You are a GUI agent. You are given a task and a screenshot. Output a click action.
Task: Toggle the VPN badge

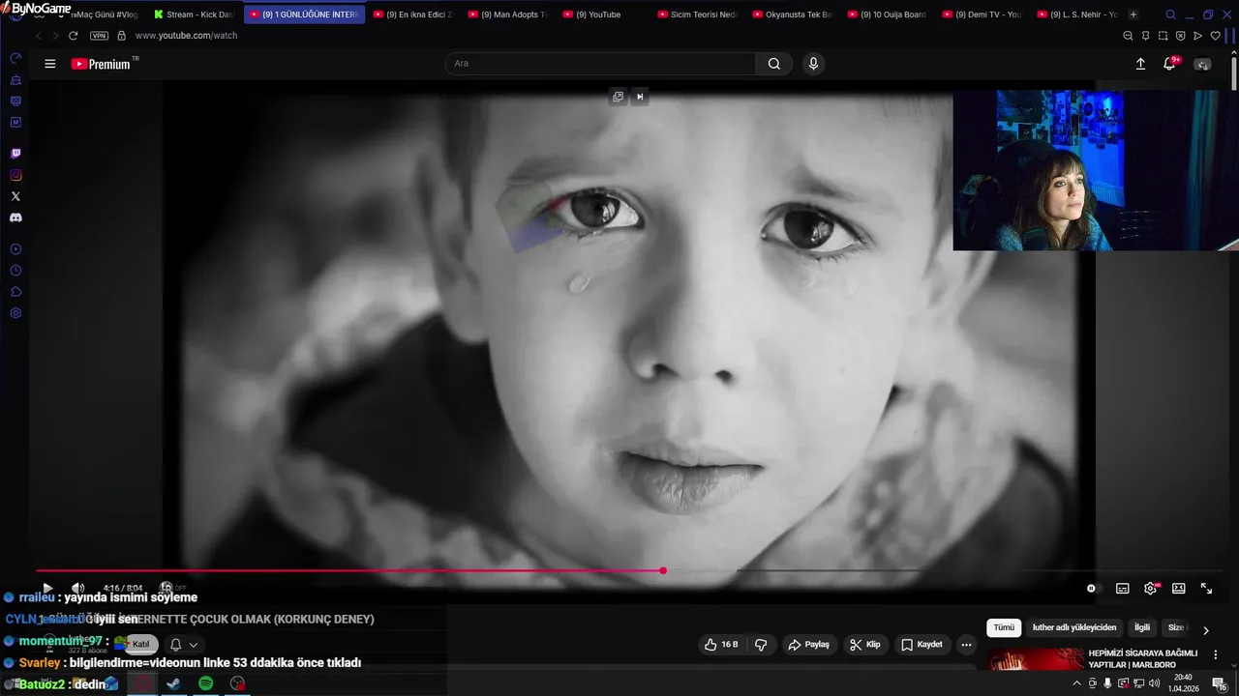click(99, 36)
